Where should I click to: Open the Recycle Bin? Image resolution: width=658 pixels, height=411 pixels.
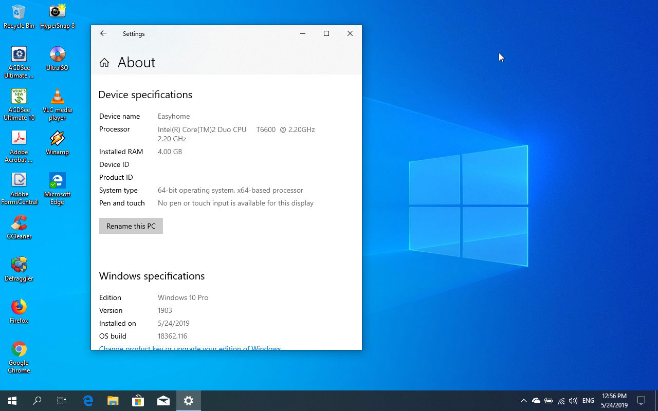tap(19, 11)
